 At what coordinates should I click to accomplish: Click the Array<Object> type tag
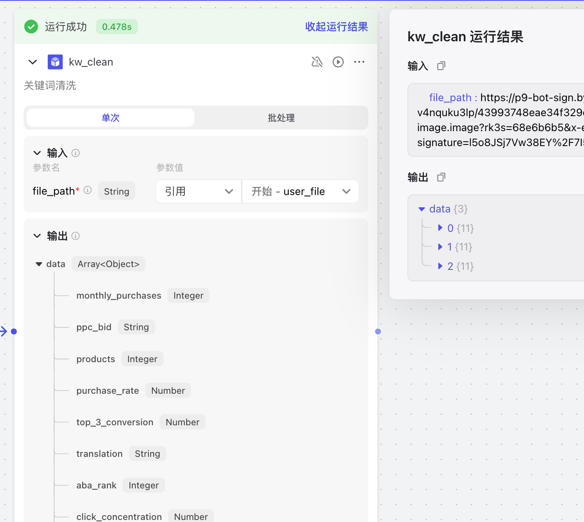click(x=108, y=264)
